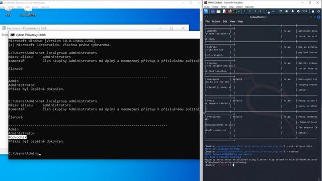This screenshot has width=322, height=181.
Task: Click the ATTACKER VirtualBox title bar icon
Action: click(206, 3)
